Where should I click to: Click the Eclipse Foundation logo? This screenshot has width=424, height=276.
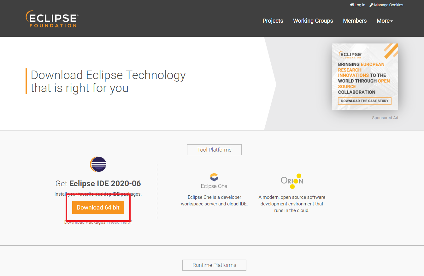(52, 19)
